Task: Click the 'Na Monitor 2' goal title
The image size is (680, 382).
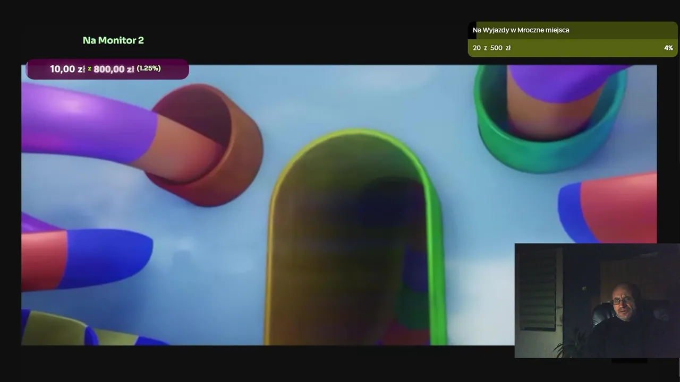Action: coord(113,40)
